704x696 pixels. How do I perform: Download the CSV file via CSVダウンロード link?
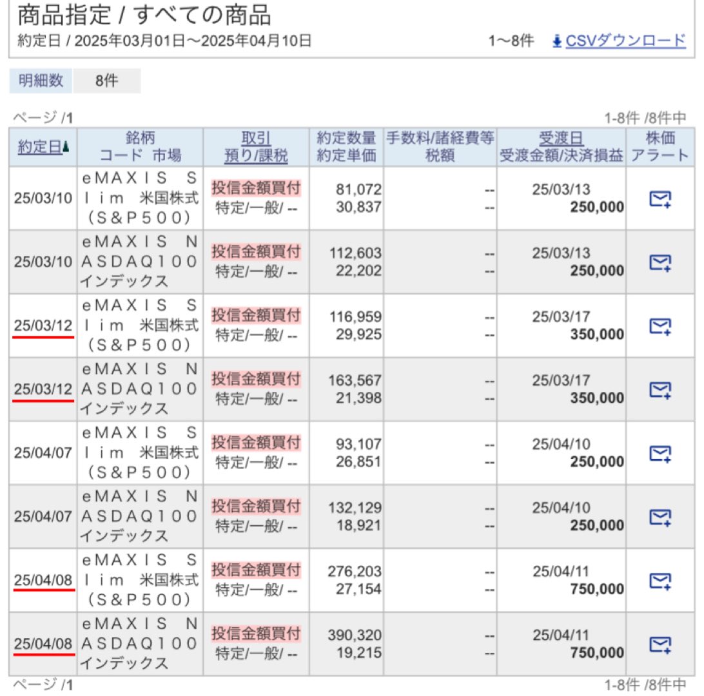[625, 41]
